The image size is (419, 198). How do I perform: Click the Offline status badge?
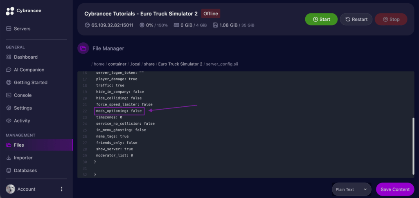click(x=211, y=13)
